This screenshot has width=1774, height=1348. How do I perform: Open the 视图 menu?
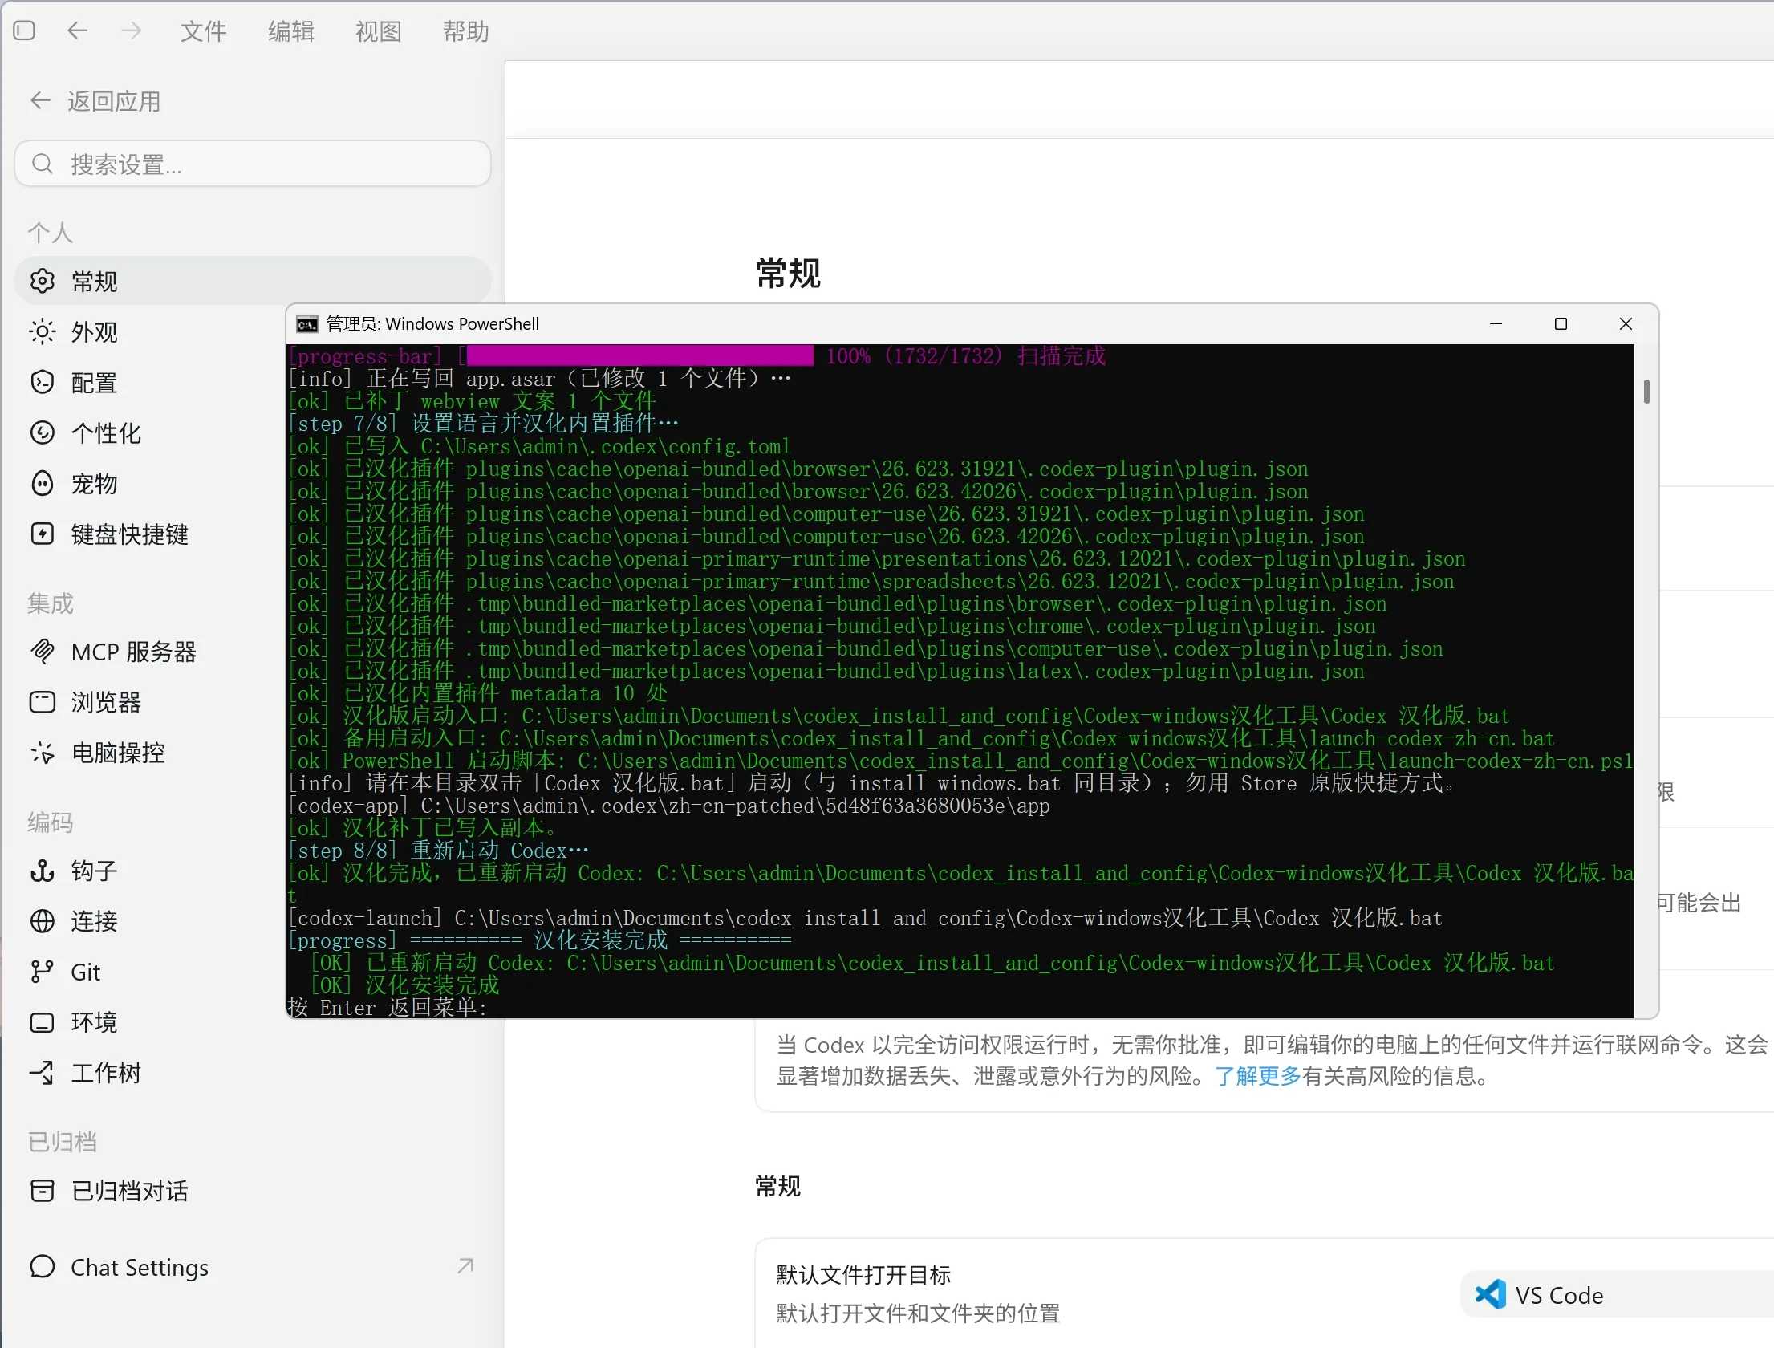378,31
